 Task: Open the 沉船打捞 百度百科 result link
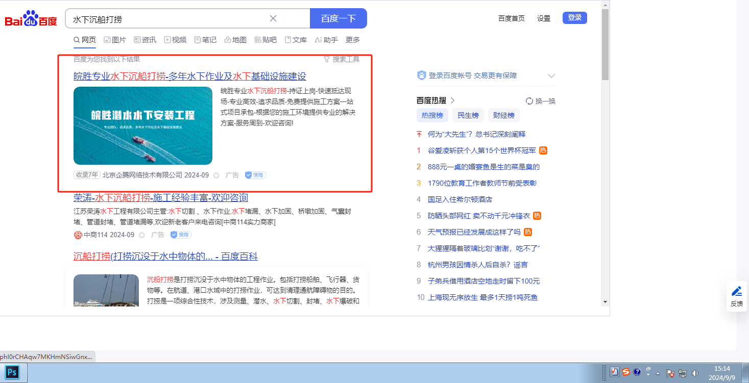pyautogui.click(x=165, y=256)
